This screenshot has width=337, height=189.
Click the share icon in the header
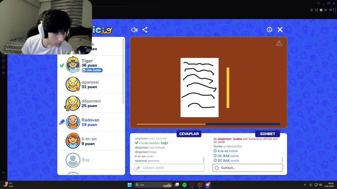click(x=145, y=30)
